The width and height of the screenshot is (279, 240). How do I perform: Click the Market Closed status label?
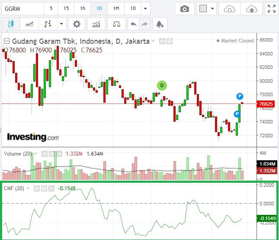[235, 41]
